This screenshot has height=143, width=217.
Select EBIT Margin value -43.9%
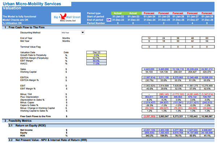pyautogui.click(x=149, y=89)
